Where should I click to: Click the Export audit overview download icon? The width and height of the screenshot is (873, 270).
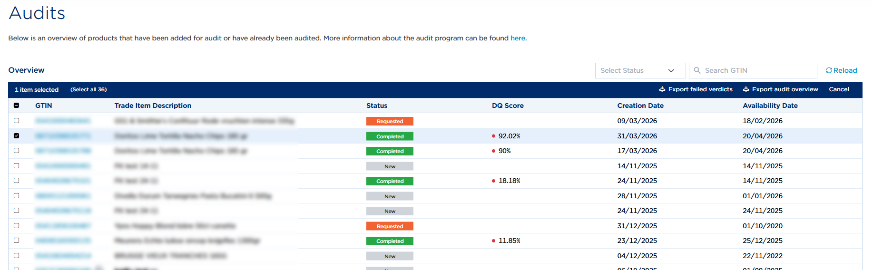click(x=746, y=89)
